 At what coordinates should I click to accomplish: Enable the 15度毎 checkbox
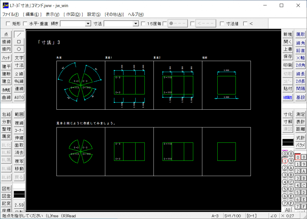pyautogui.click(x=143, y=24)
